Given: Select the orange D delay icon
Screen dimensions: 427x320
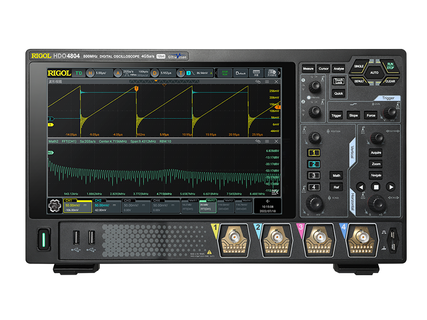Looking at the screenshot, I should (155, 73).
